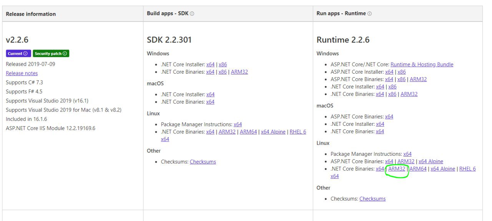This screenshot has height=221, width=492.
Task: Download Runtime Windows .NET Core Binaries ARM32
Action: pyautogui.click(x=409, y=94)
